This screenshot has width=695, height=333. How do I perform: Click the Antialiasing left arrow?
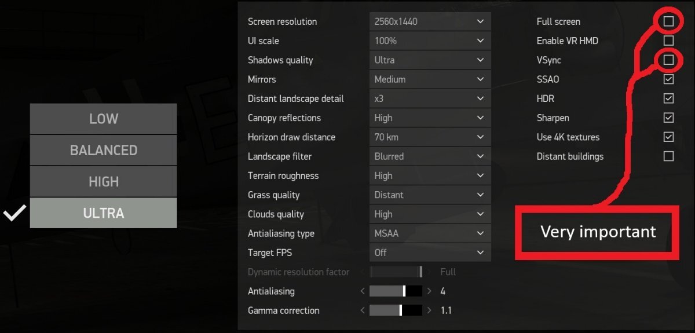[363, 291]
